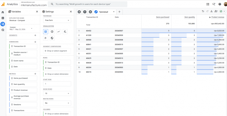Click transaction ID 60452 cell
Image resolution: width=227 pixels, height=116 pixels.
(x=88, y=31)
